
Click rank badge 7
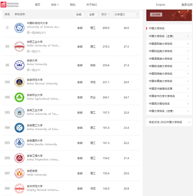coord(7,28)
